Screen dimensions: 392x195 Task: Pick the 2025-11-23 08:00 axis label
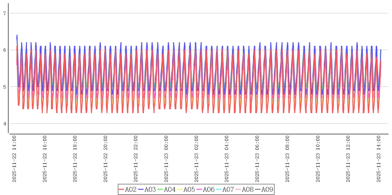pos(287,159)
